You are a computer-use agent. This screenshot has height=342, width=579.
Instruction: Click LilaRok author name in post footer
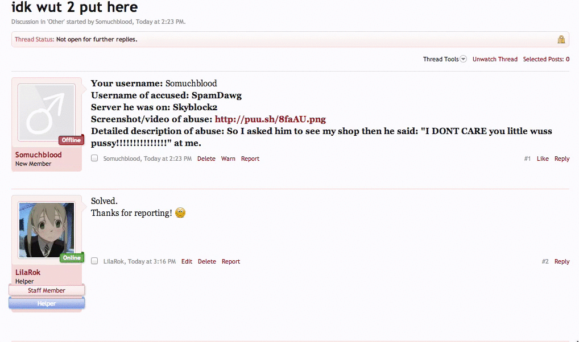coord(114,261)
